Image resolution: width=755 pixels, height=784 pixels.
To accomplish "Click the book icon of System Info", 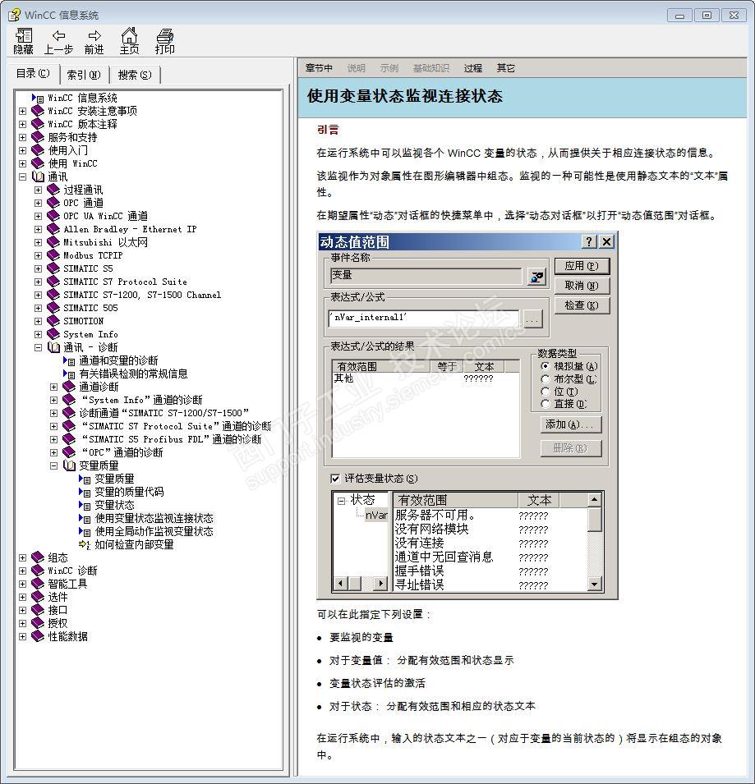I will tap(53, 334).
